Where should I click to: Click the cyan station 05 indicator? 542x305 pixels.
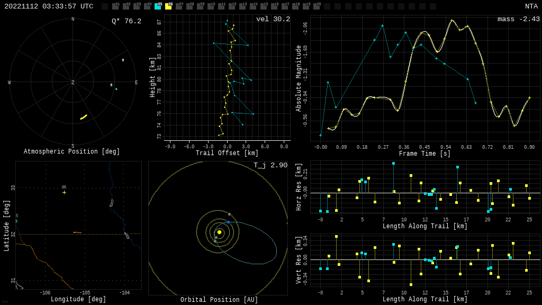(x=158, y=6)
